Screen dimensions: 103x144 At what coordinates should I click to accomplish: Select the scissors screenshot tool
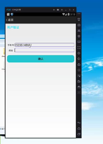(x=79, y=31)
